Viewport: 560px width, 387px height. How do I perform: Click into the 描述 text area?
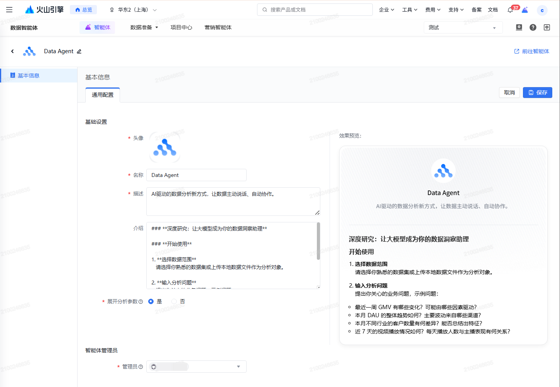[x=233, y=202]
